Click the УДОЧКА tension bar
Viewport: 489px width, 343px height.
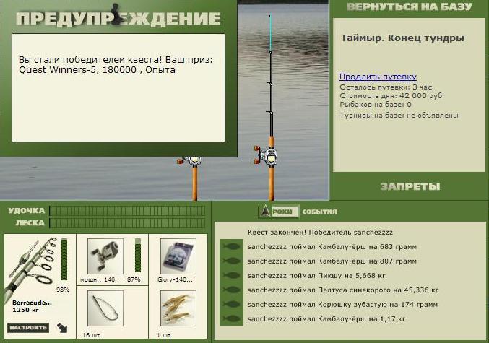pyautogui.click(x=127, y=211)
